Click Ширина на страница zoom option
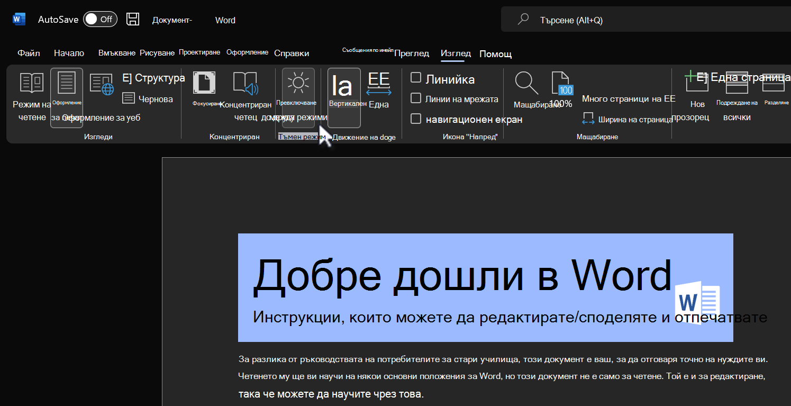The height and width of the screenshot is (406, 791). [x=628, y=119]
